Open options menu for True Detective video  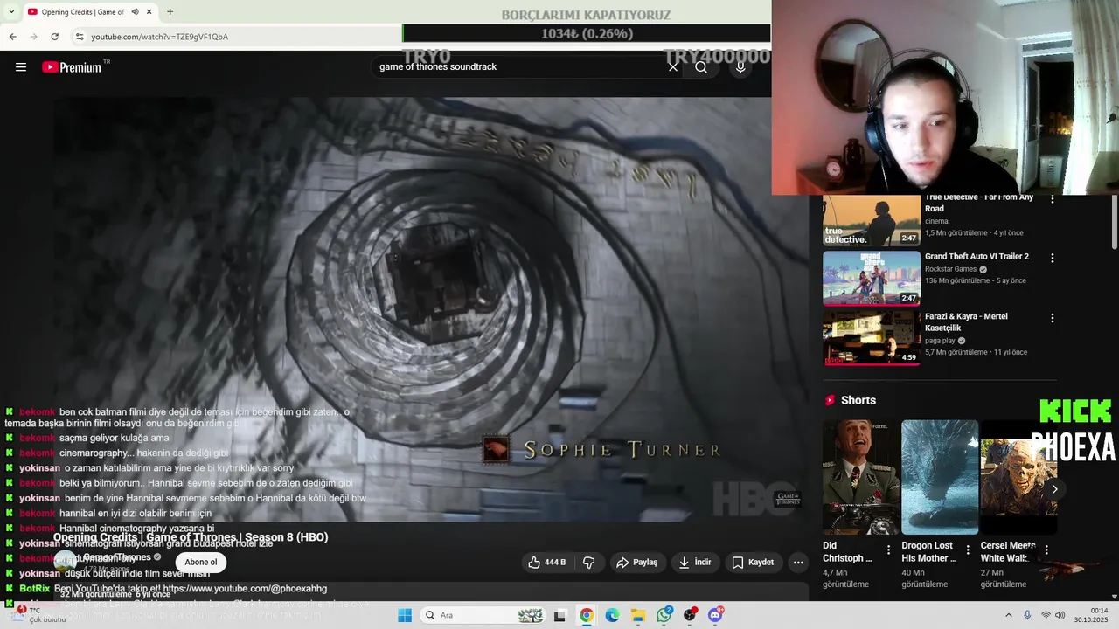[1053, 199]
